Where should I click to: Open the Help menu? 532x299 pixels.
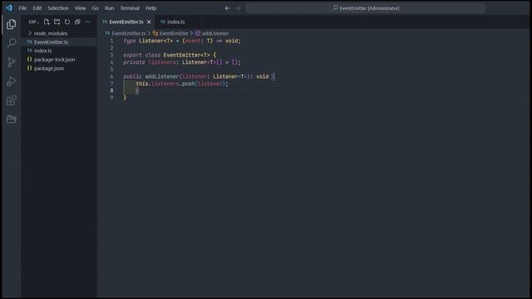151,8
